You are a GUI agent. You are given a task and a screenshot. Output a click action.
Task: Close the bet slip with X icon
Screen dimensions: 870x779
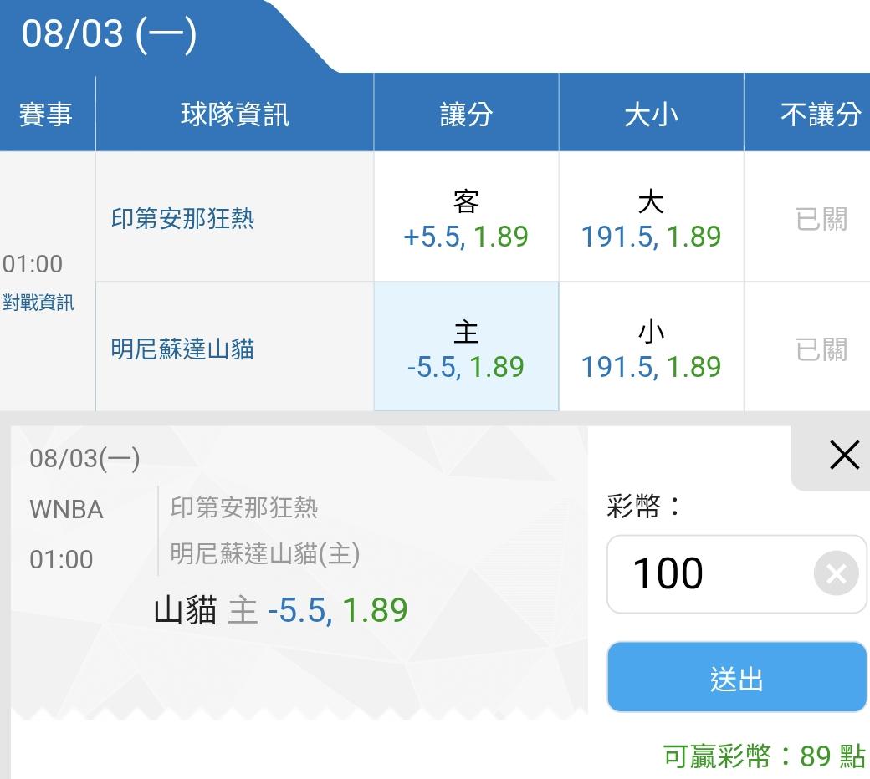point(844,455)
